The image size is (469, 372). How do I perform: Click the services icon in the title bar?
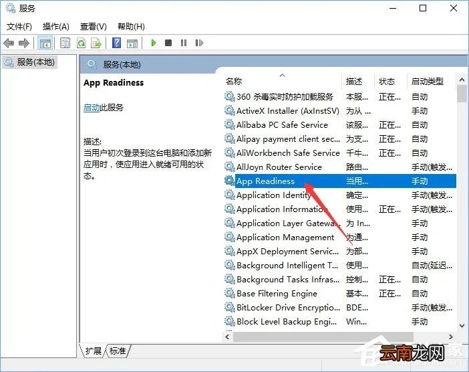pos(11,8)
